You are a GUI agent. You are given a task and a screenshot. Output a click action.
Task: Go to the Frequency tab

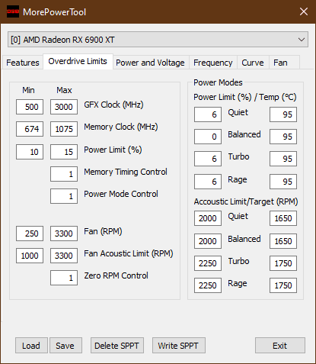coord(213,63)
